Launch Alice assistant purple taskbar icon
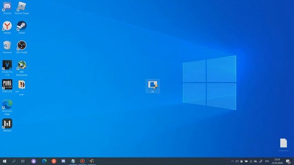Viewport: 294px width, 165px height. click(x=34, y=161)
